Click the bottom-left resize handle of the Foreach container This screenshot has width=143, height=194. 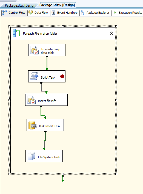pyautogui.click(x=9, y=174)
